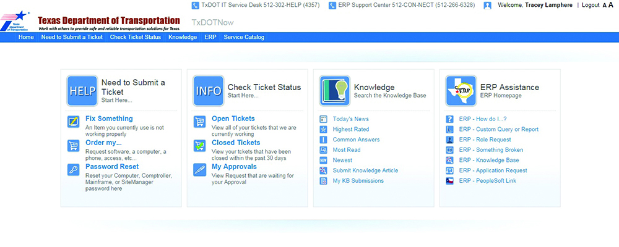
Task: Click the ERP Texas-shaped icon
Action: pos(461,91)
